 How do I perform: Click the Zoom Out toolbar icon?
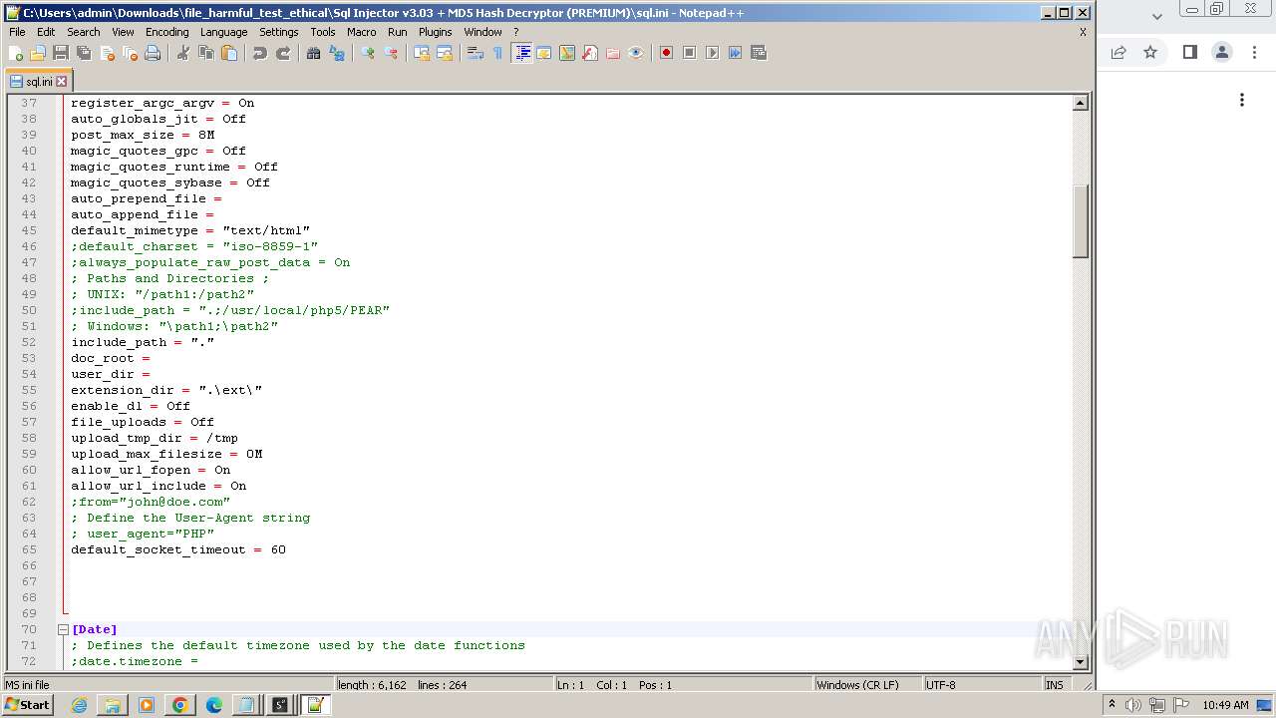[x=391, y=53]
